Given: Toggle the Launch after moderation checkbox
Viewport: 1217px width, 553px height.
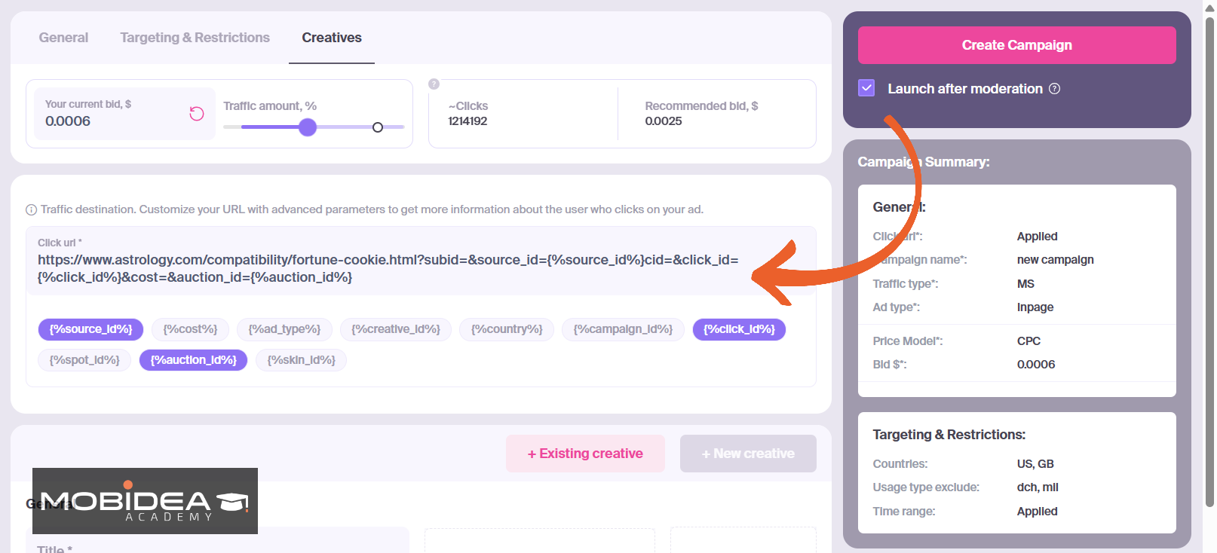Looking at the screenshot, I should click(x=866, y=88).
